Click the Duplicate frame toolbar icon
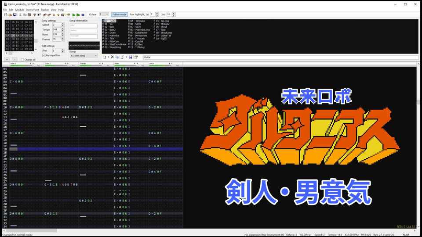This screenshot has width=422, height=237. pos(63,15)
